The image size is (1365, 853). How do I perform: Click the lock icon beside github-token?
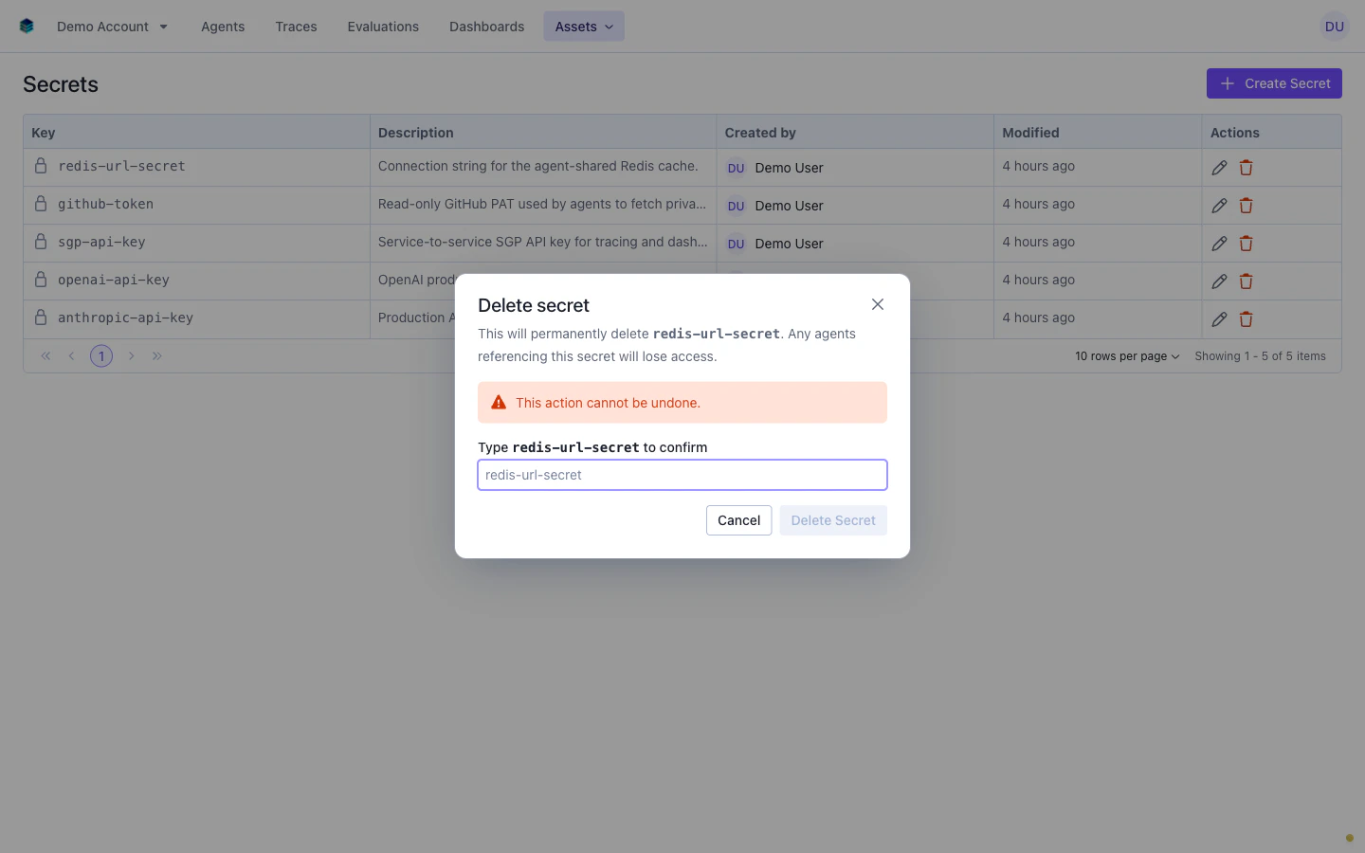41,204
